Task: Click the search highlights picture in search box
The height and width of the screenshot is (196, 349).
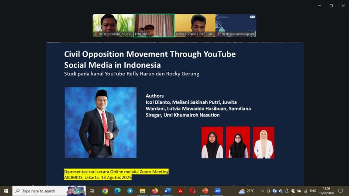Action: pyautogui.click(x=75, y=191)
